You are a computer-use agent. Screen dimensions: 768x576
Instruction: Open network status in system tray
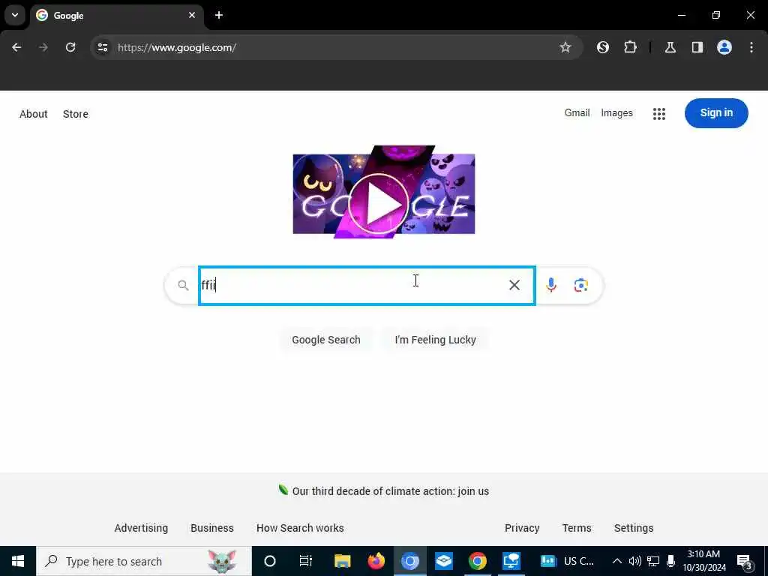653,561
